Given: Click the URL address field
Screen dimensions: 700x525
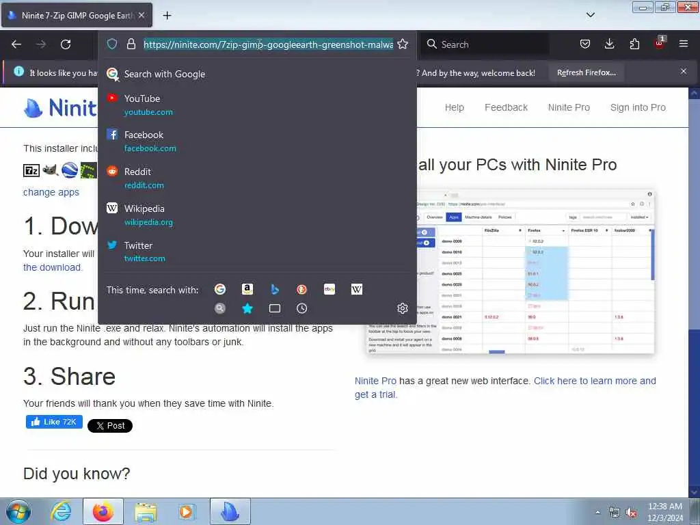Looking at the screenshot, I should [x=268, y=44].
